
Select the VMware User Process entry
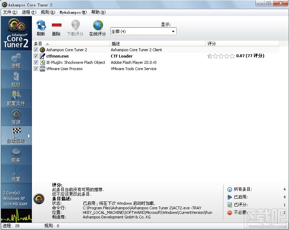pyautogui.click(x=64, y=69)
